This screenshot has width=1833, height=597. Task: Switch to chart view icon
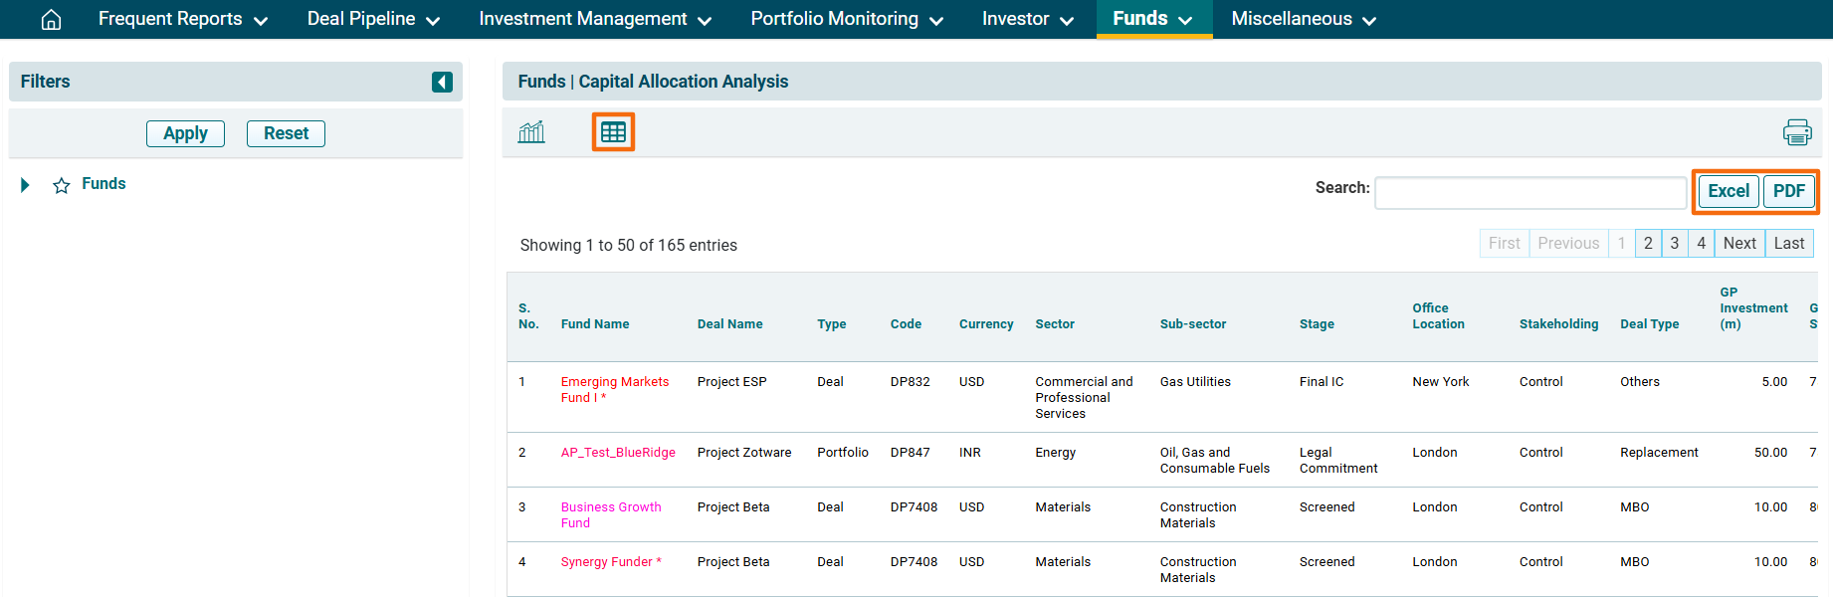click(531, 132)
